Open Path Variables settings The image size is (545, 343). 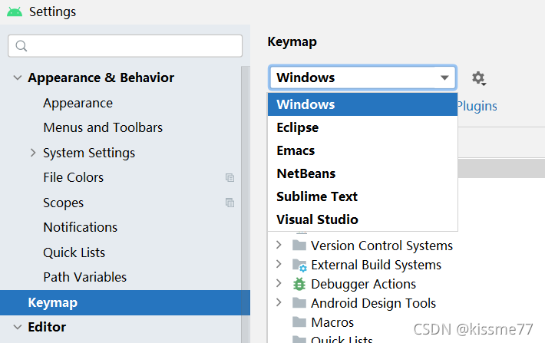[84, 277]
